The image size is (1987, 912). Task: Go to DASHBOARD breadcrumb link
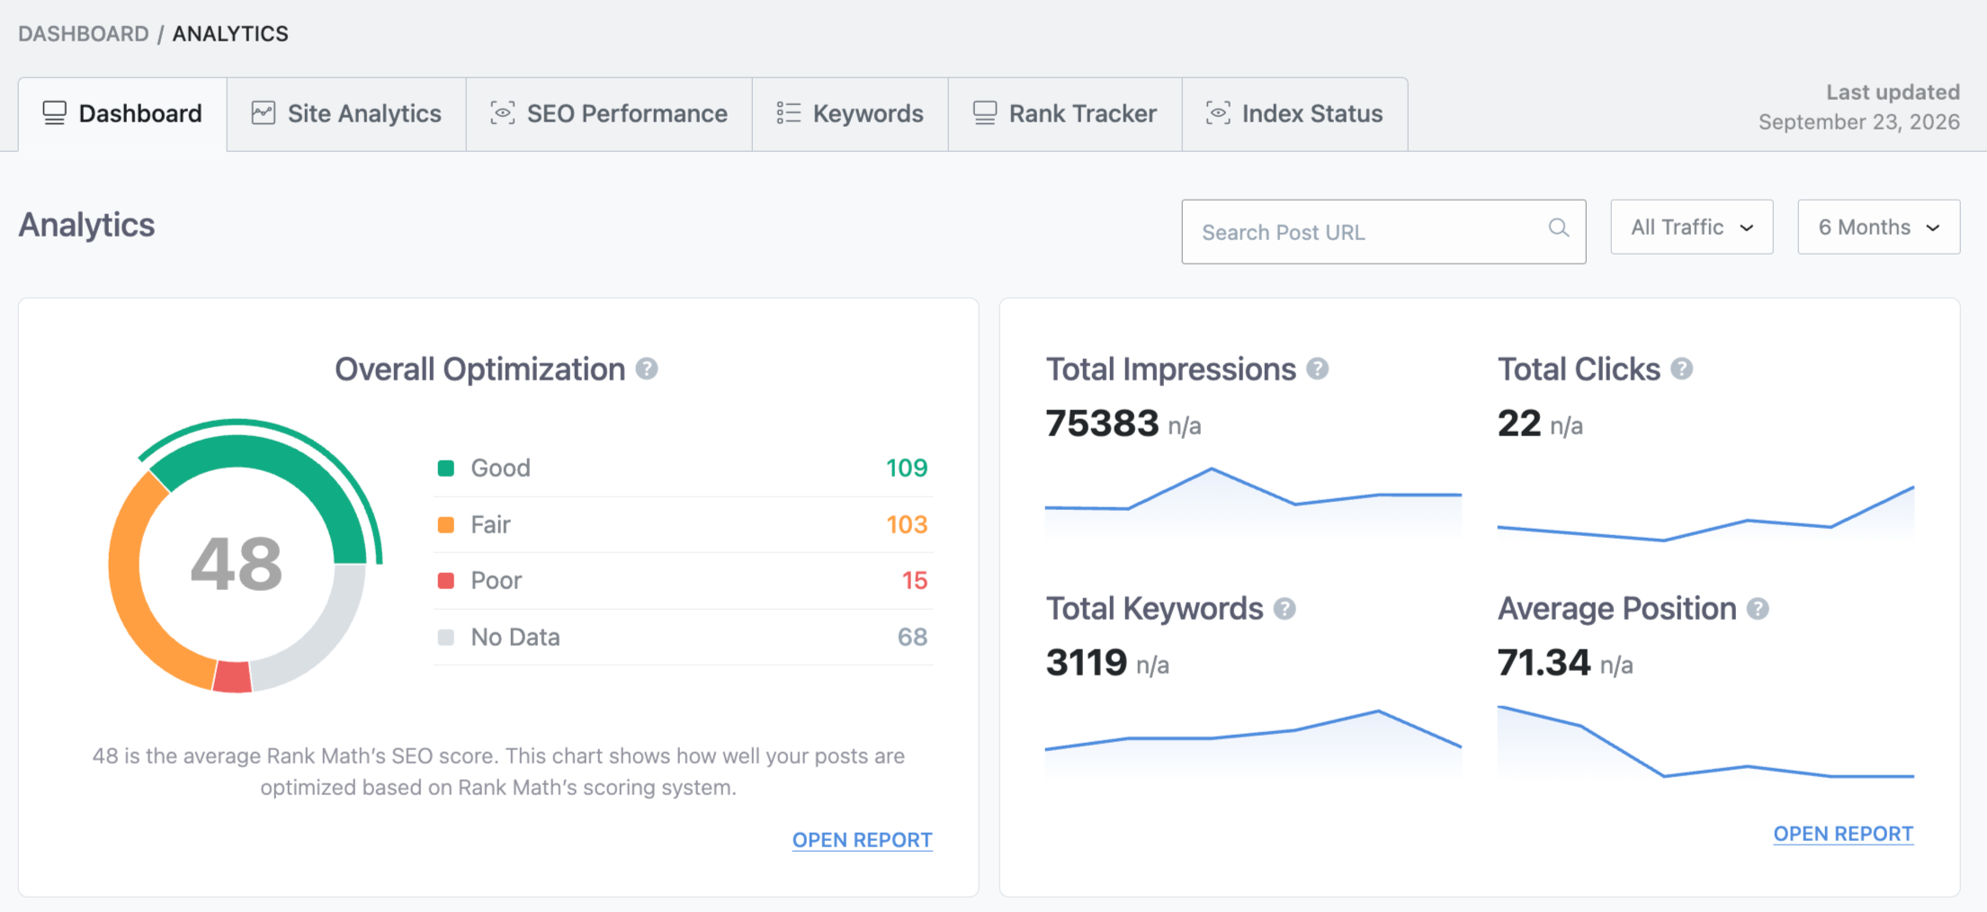pyautogui.click(x=84, y=33)
